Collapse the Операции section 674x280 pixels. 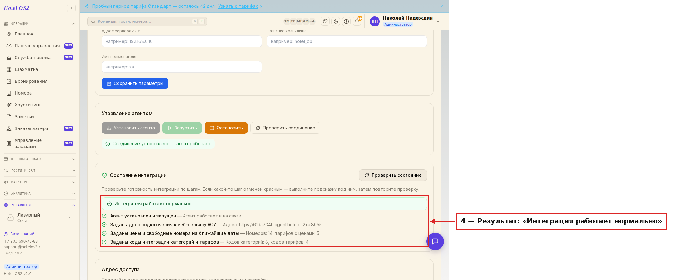(x=40, y=24)
